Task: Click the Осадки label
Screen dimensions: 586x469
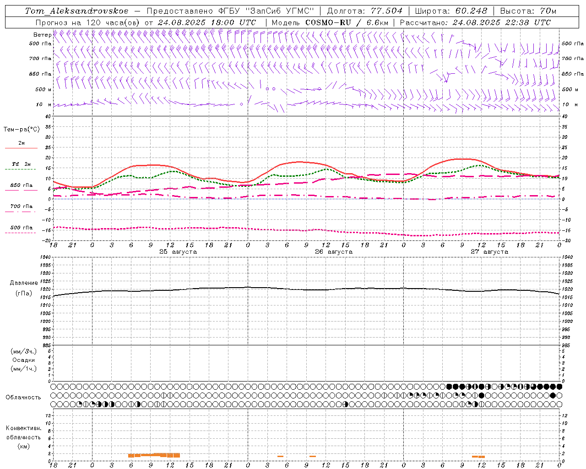Action: 24,360
